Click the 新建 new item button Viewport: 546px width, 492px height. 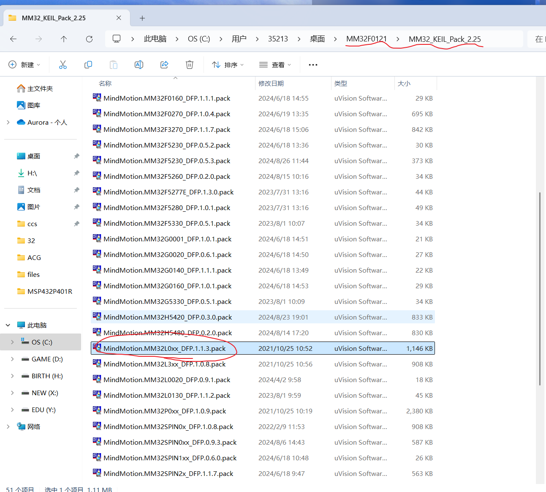tap(24, 65)
